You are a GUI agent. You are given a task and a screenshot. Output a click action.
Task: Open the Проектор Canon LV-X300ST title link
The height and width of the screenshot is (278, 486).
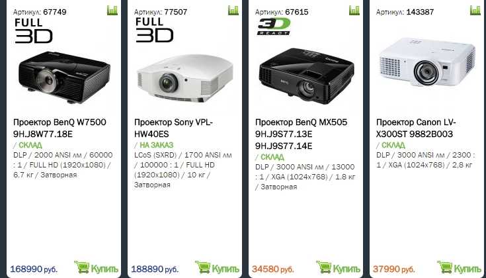tap(416, 128)
